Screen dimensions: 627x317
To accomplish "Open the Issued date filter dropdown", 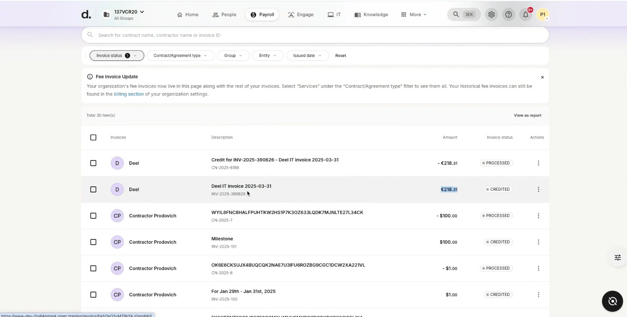I will [x=307, y=56].
